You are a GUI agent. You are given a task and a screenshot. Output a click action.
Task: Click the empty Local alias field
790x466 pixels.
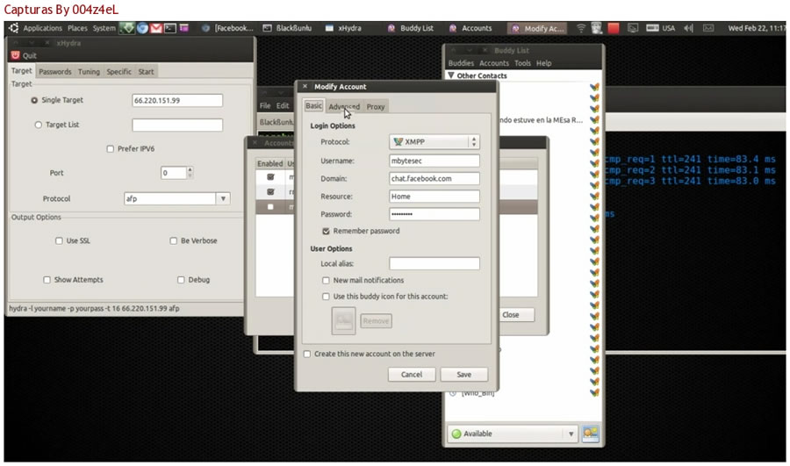[434, 263]
